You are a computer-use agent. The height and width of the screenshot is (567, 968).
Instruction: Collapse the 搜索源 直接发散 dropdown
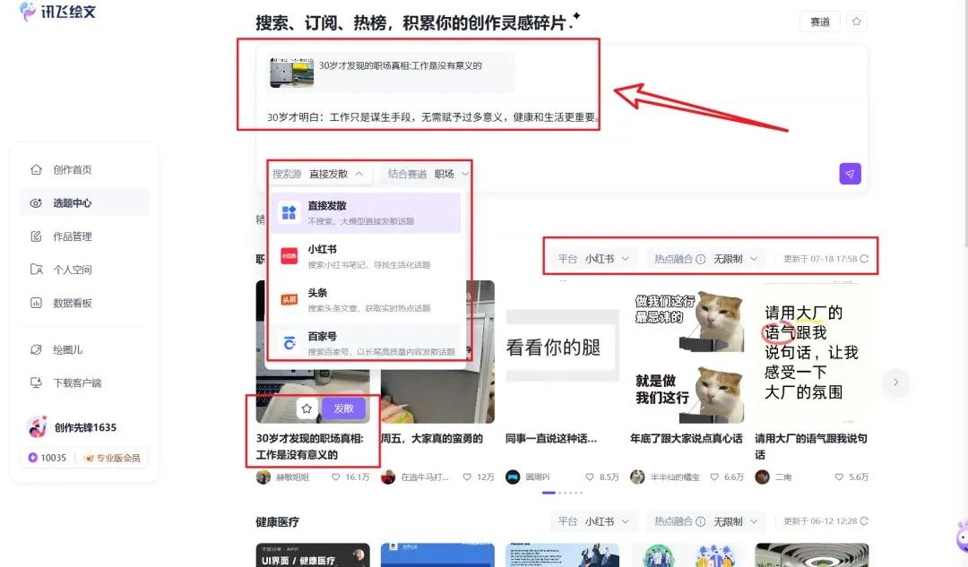[x=322, y=174]
